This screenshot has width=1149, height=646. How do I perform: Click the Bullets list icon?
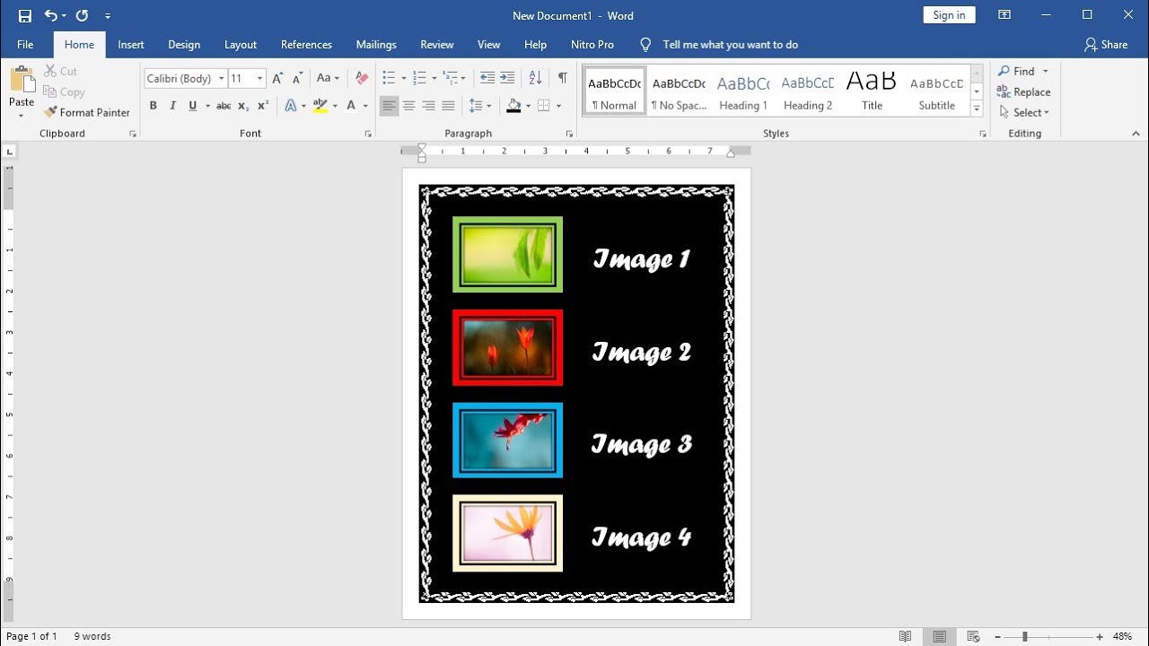point(389,78)
